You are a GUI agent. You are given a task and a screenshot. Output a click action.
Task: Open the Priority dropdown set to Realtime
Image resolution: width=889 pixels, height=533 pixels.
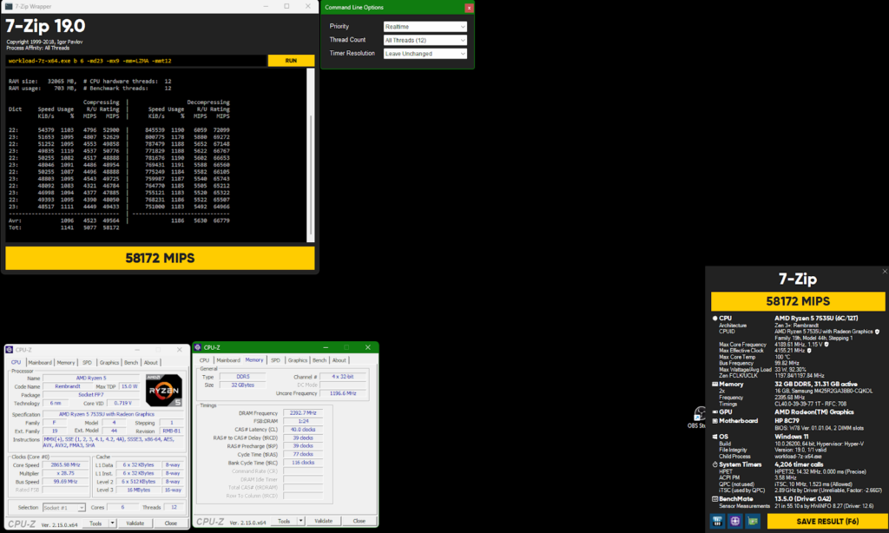point(425,27)
